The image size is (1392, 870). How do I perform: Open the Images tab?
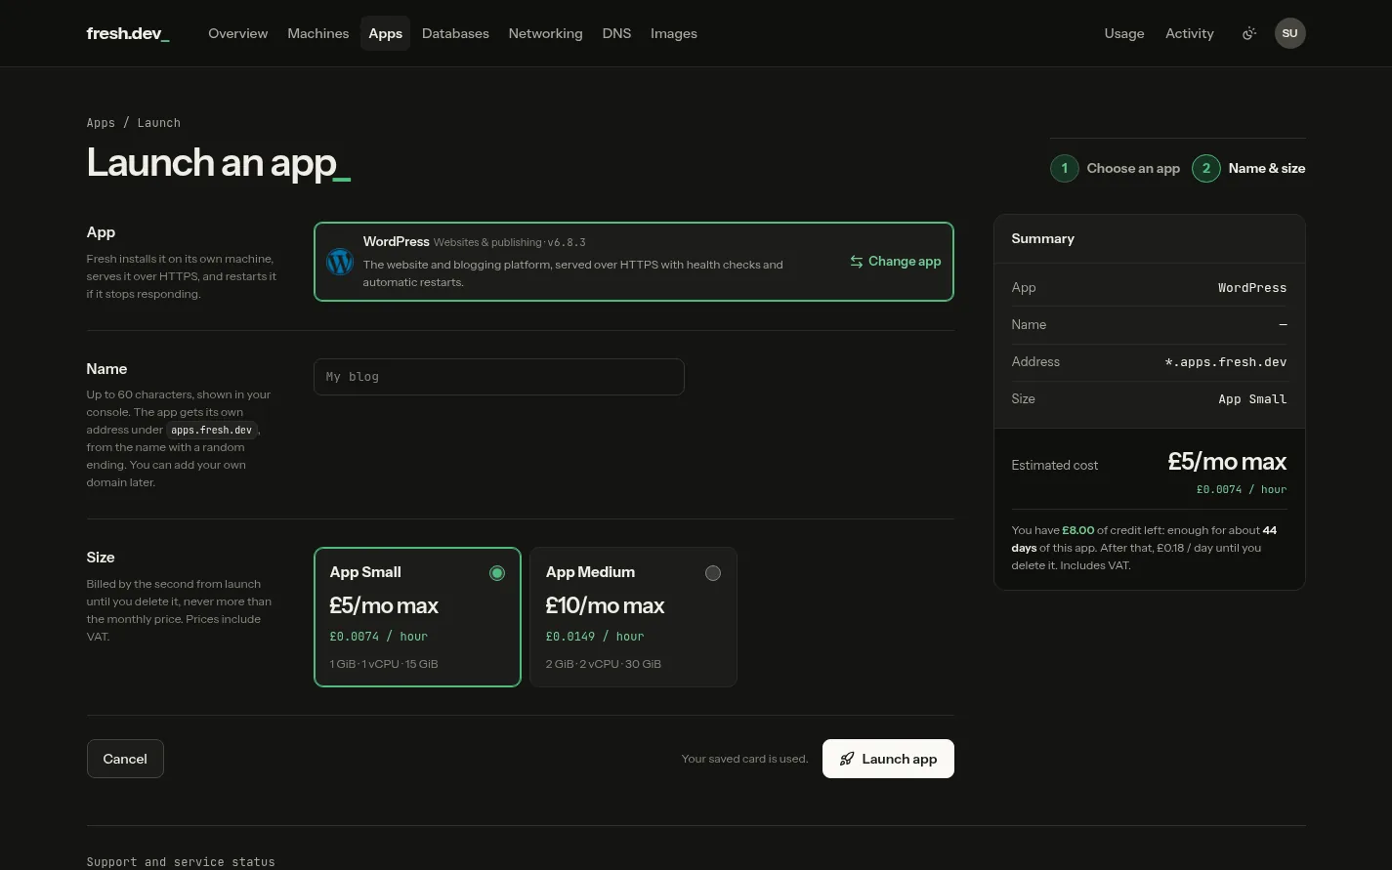[674, 33]
